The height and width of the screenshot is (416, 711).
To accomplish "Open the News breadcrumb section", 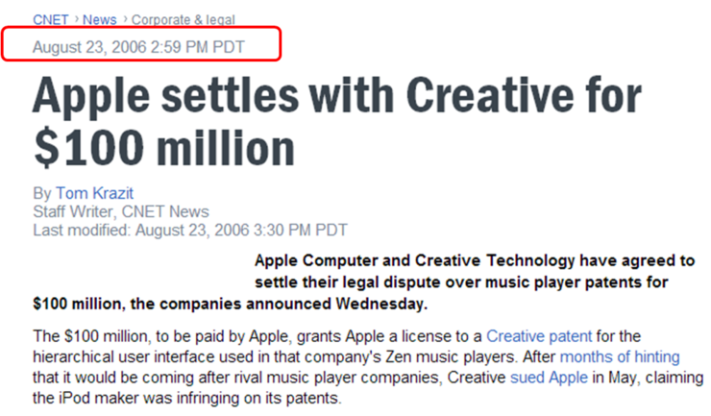I will (x=99, y=19).
